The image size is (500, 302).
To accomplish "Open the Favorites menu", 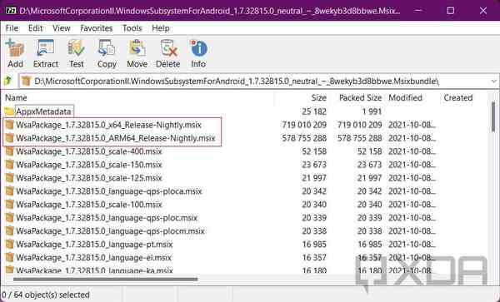I will 97,28.
